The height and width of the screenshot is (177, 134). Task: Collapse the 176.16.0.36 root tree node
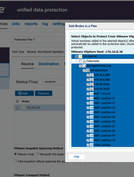point(73,56)
